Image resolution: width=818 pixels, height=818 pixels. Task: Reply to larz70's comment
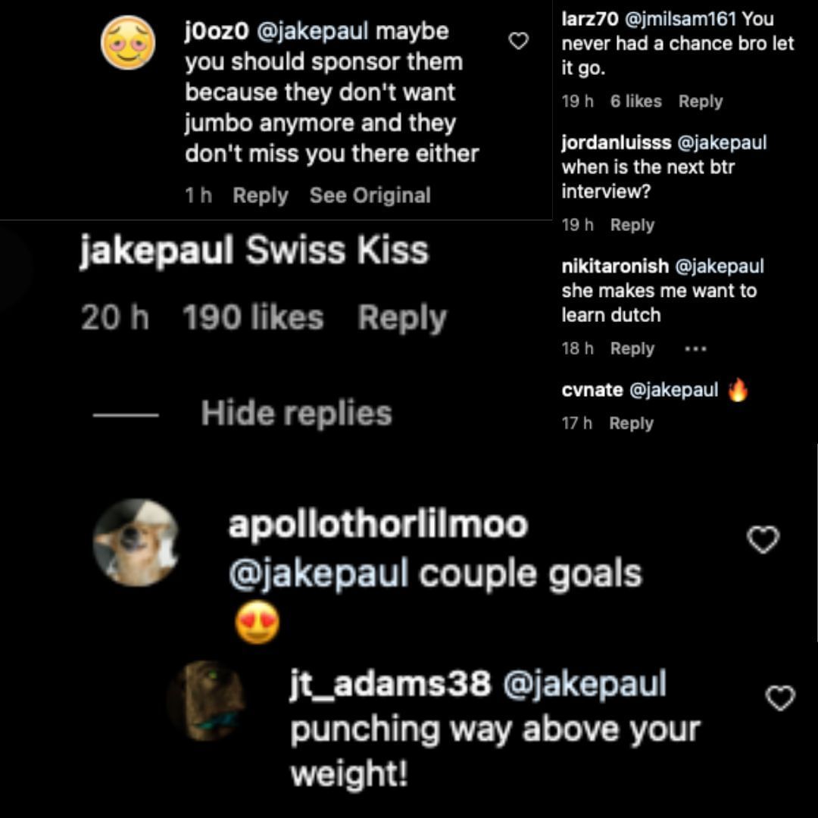point(700,101)
